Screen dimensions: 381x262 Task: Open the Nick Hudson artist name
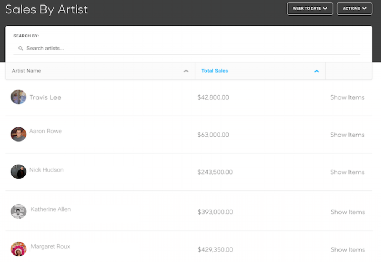click(46, 170)
